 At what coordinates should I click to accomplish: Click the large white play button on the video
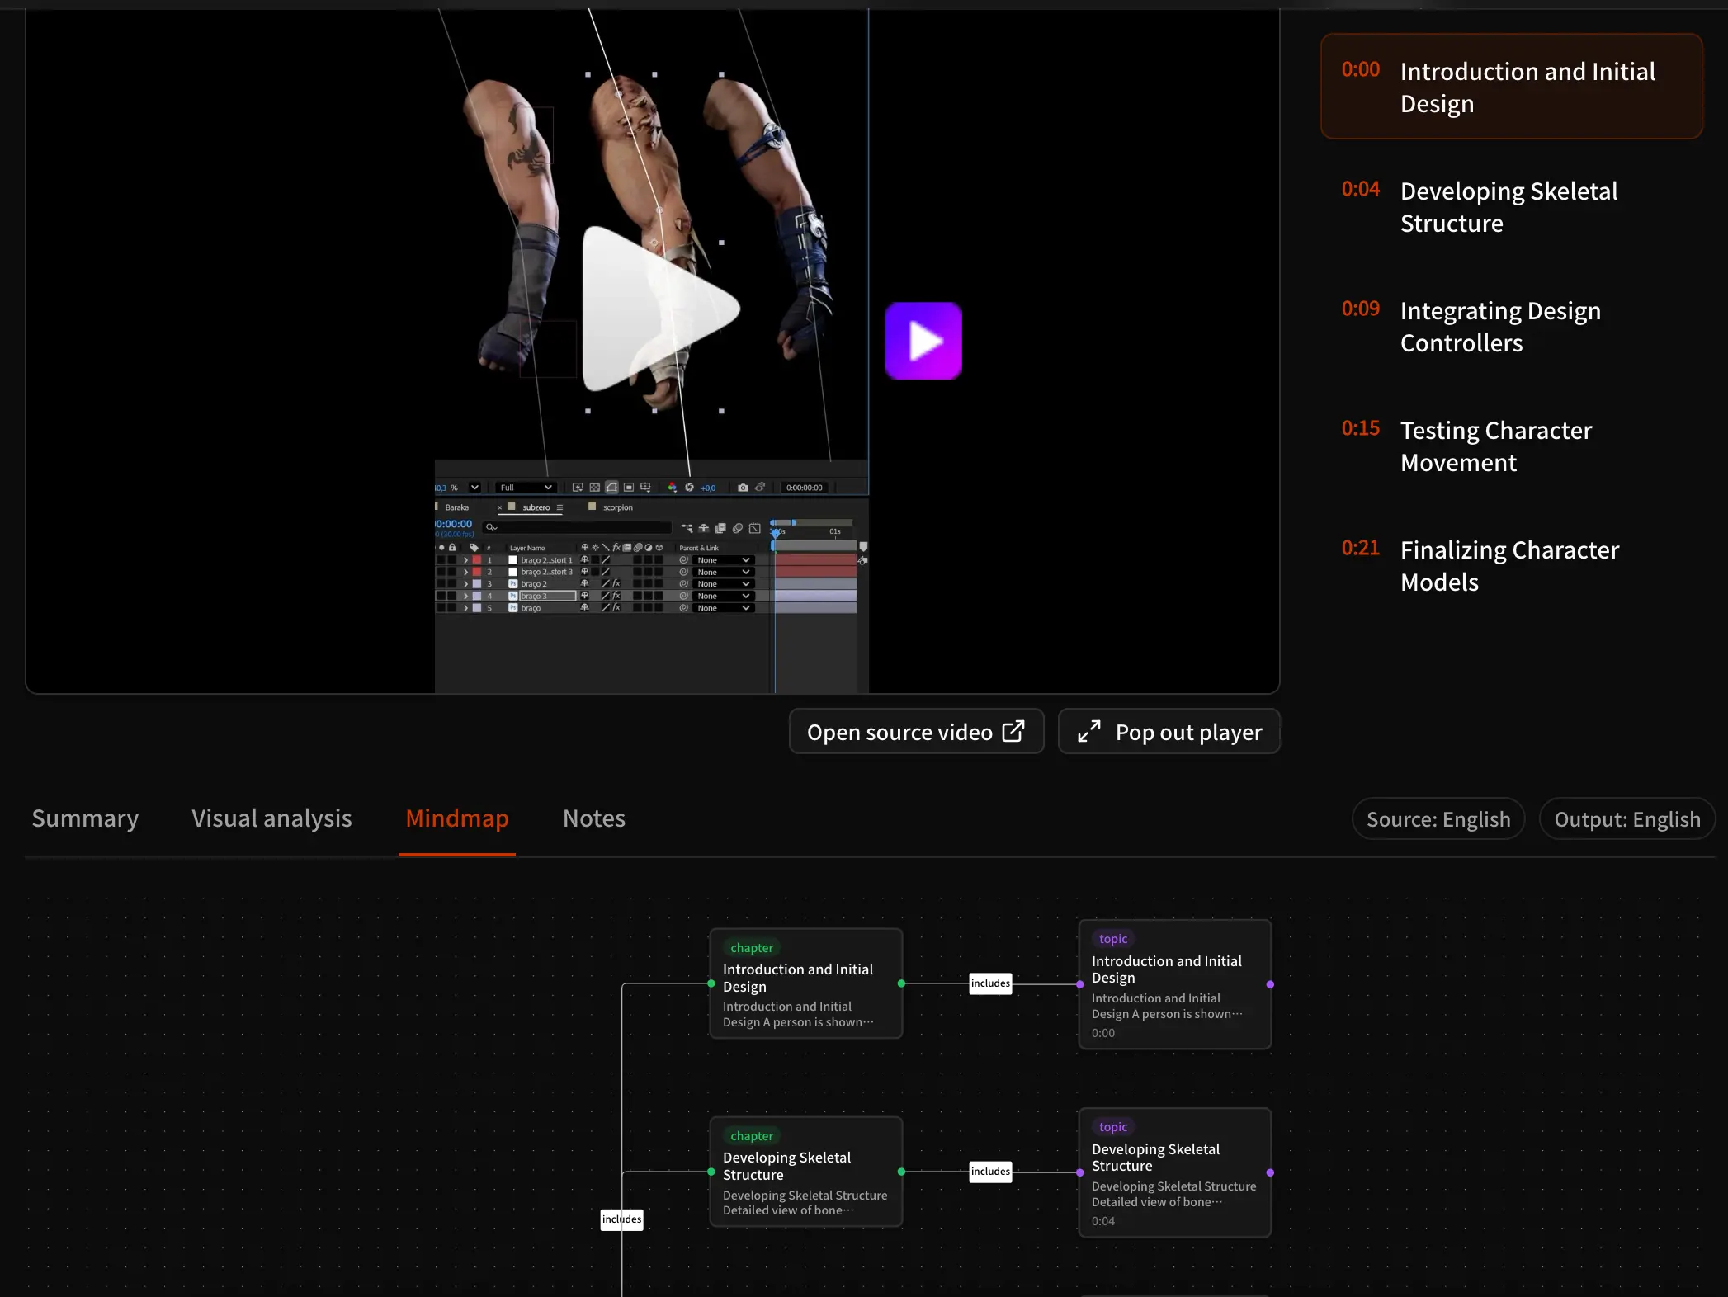pyautogui.click(x=660, y=309)
